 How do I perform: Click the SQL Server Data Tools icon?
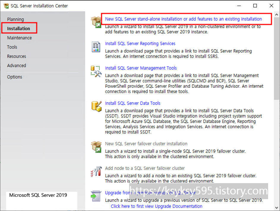click(97, 106)
